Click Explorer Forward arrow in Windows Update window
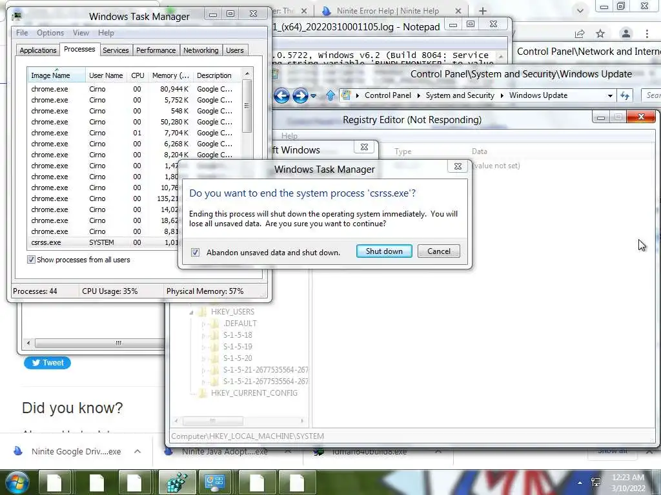This screenshot has width=661, height=495. pos(300,95)
